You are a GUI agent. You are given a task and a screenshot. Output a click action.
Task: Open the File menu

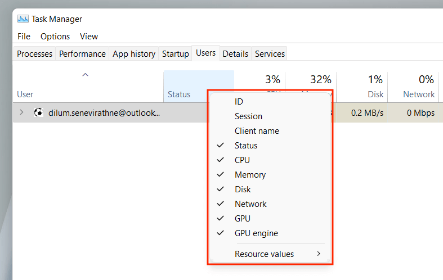click(24, 37)
